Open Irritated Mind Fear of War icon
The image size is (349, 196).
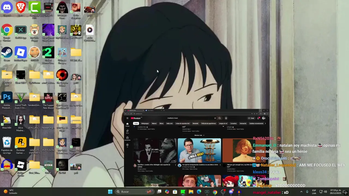coord(76,146)
